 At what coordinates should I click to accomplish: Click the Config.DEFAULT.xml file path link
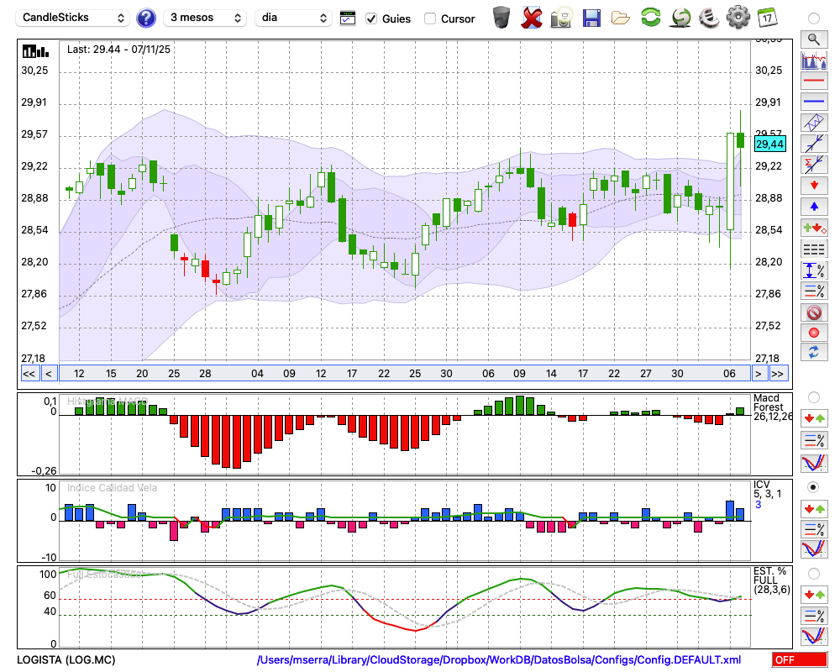click(x=498, y=660)
